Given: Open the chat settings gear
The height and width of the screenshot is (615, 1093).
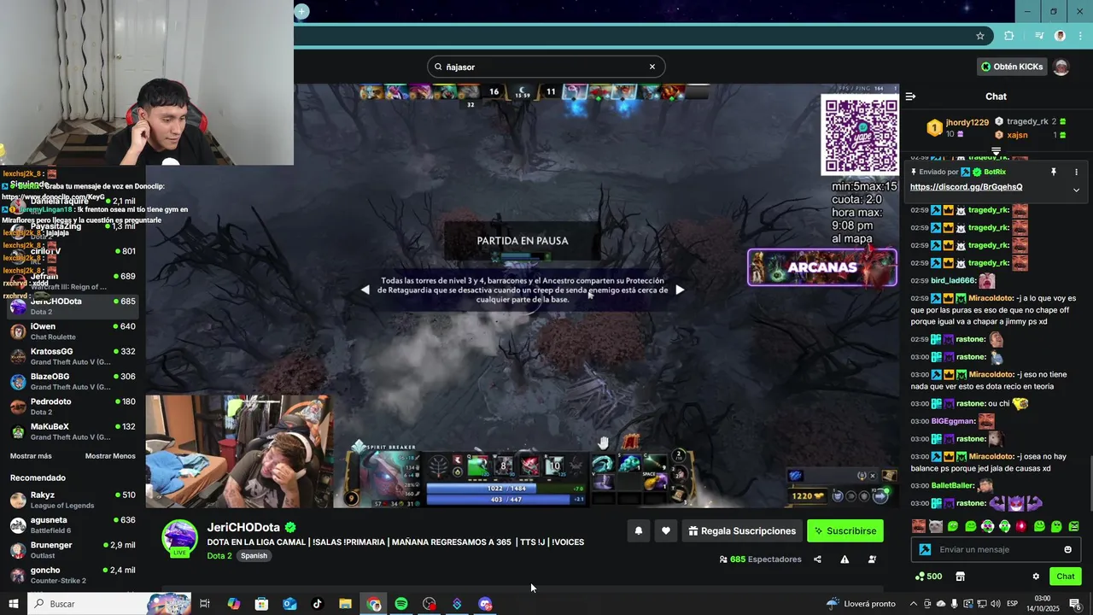Looking at the screenshot, I should coord(1036,577).
